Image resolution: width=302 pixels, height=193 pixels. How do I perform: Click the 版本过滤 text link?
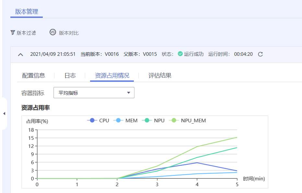click(x=26, y=33)
